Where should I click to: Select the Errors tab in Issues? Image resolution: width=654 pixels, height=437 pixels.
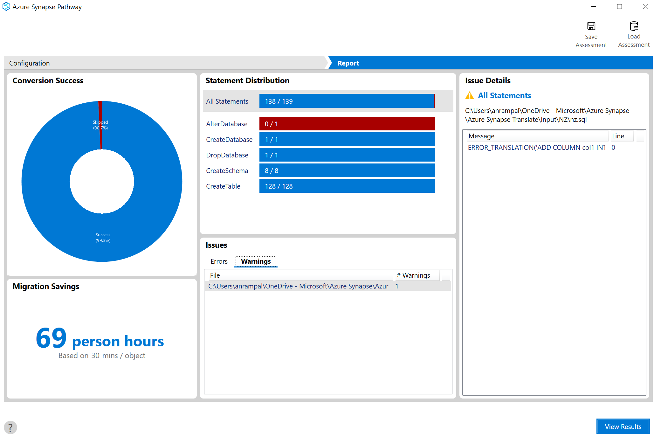(219, 261)
